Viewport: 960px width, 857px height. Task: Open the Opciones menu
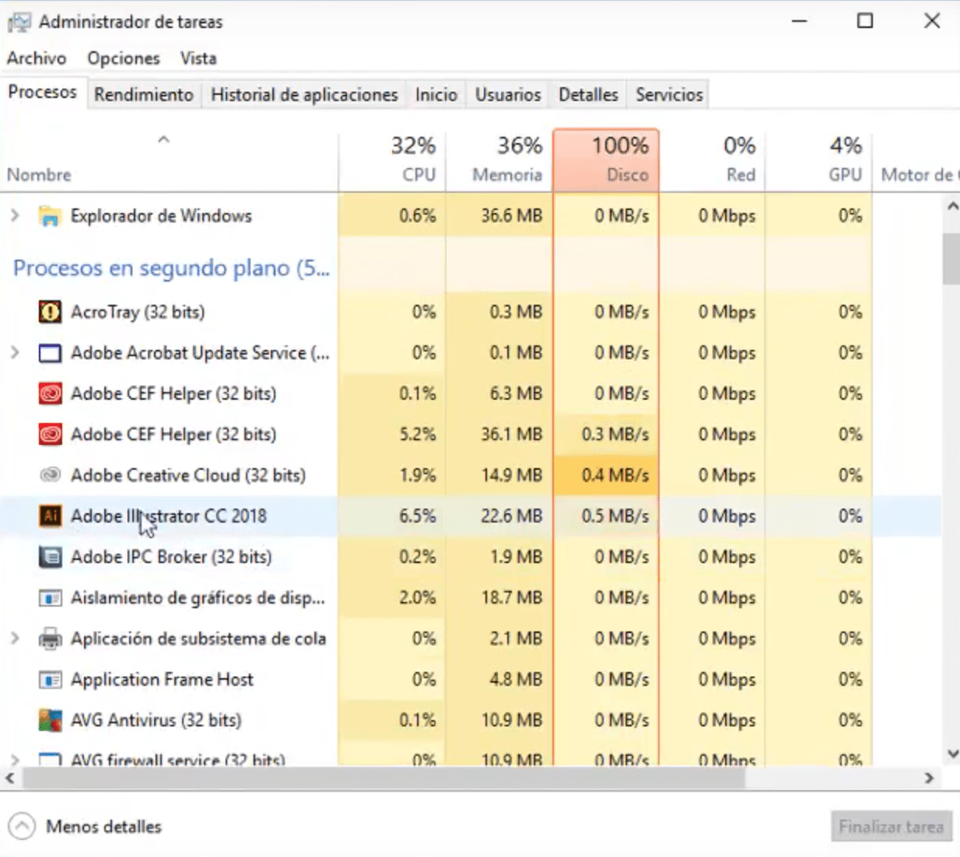pos(124,58)
